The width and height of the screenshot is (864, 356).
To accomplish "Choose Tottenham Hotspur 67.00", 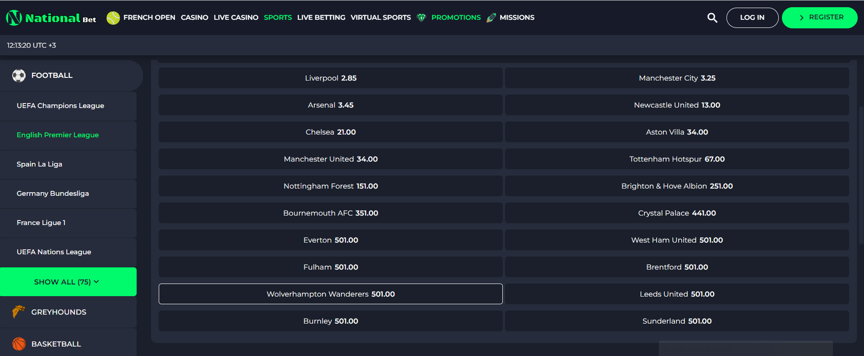I will 677,159.
